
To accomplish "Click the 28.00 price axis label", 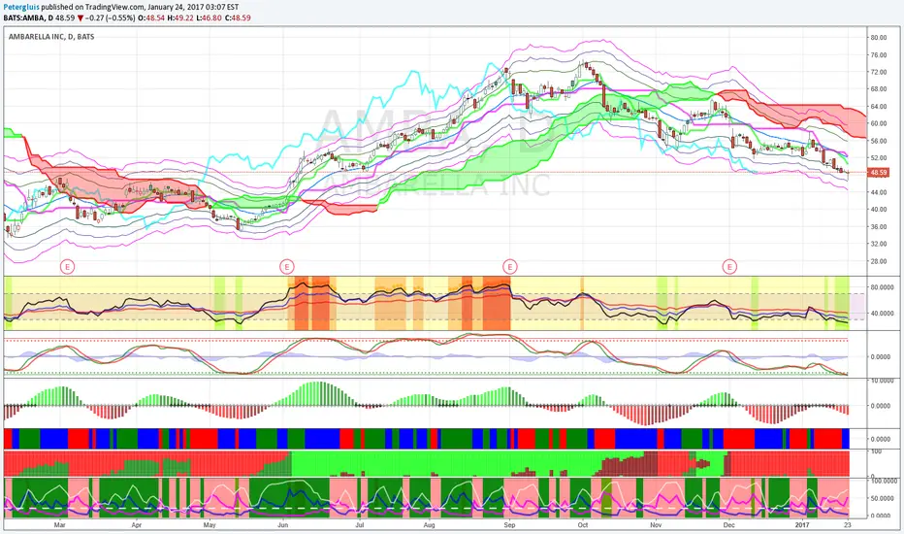I will coord(879,261).
